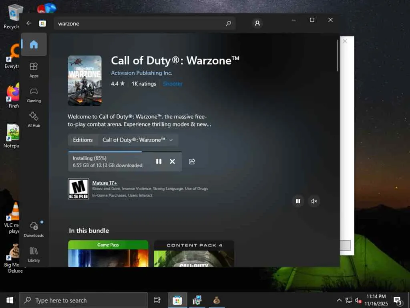Click the Microsoft Store taskbar icon
The image size is (410, 308).
pyautogui.click(x=177, y=300)
